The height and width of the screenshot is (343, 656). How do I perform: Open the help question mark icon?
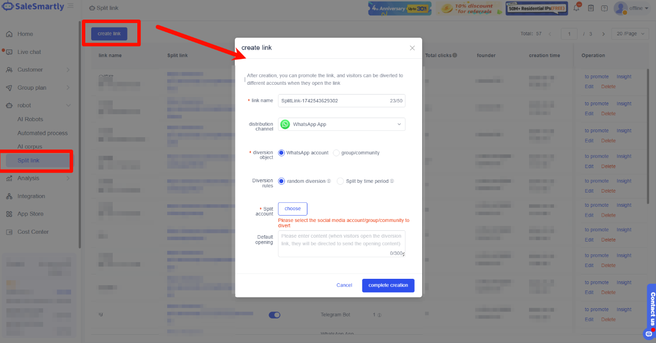pos(604,8)
